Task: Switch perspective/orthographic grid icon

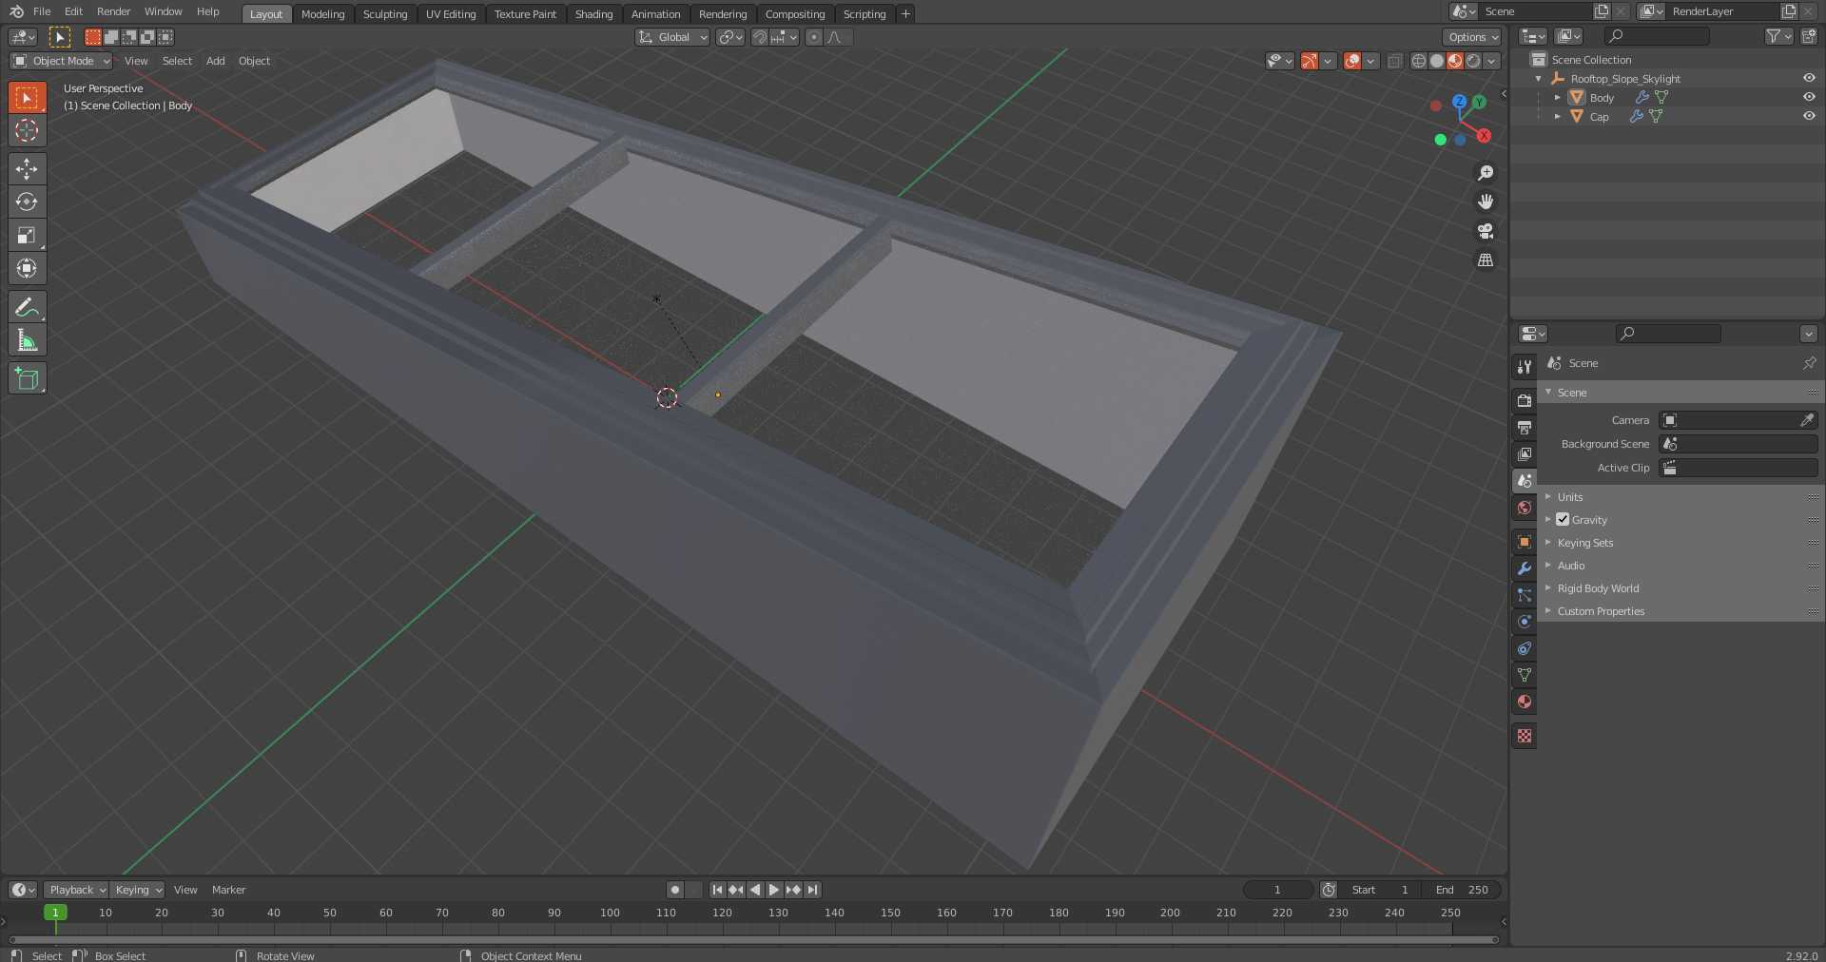Action: 1486,260
